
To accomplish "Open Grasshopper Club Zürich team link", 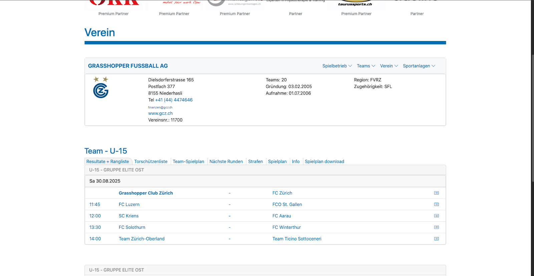I will [146, 193].
